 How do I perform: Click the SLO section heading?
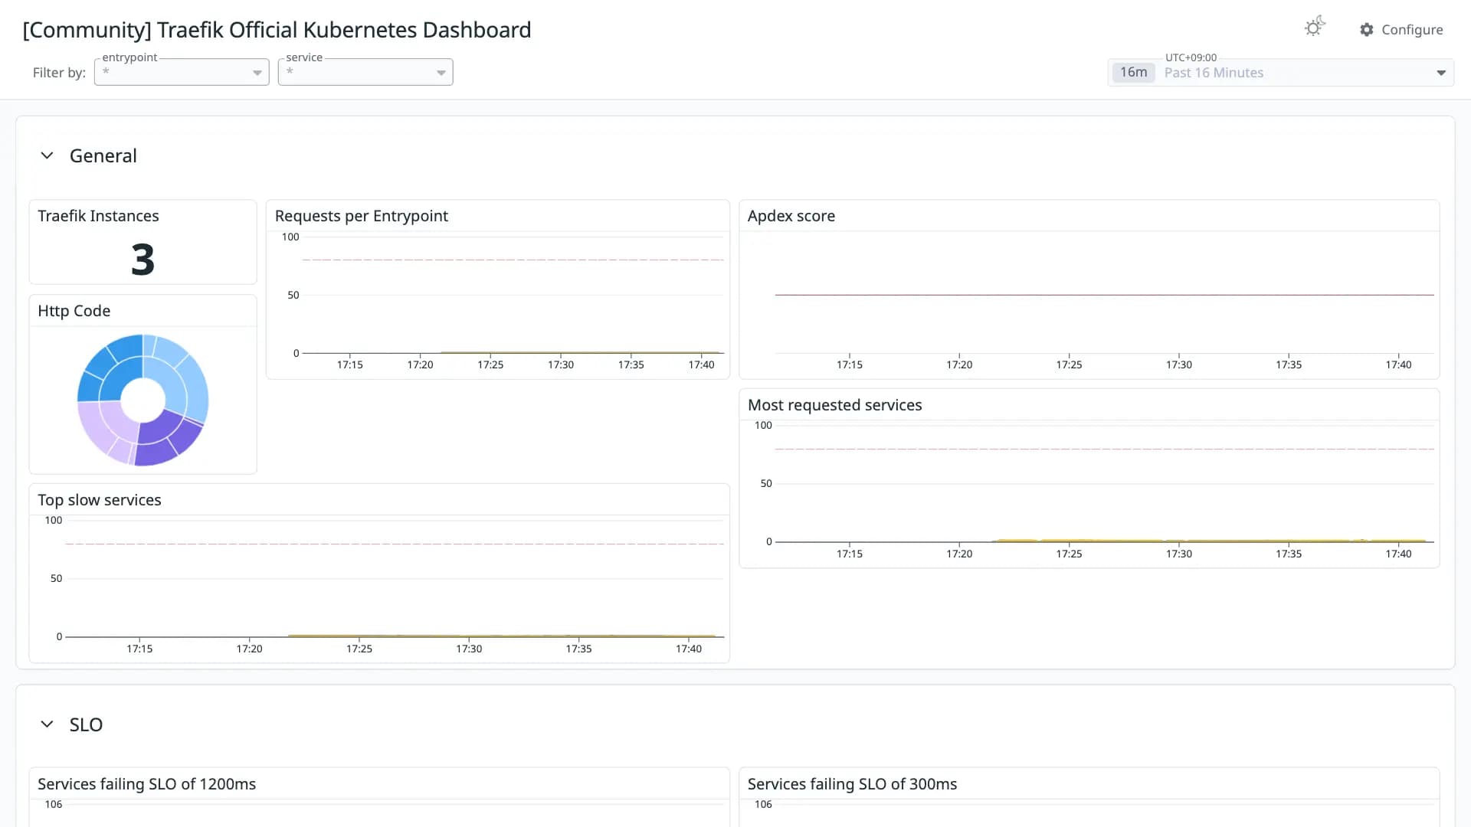click(x=86, y=724)
